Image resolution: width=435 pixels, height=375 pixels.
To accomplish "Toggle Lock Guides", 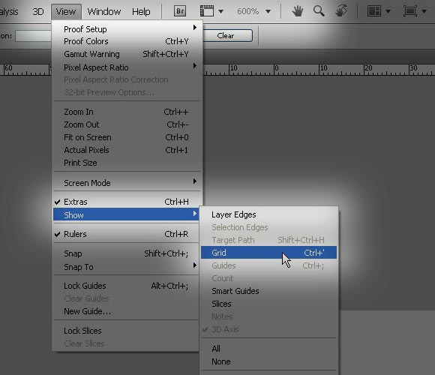I will 127,286.
